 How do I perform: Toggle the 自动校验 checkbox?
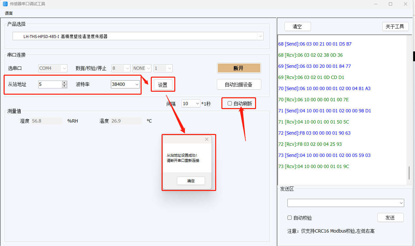289,218
